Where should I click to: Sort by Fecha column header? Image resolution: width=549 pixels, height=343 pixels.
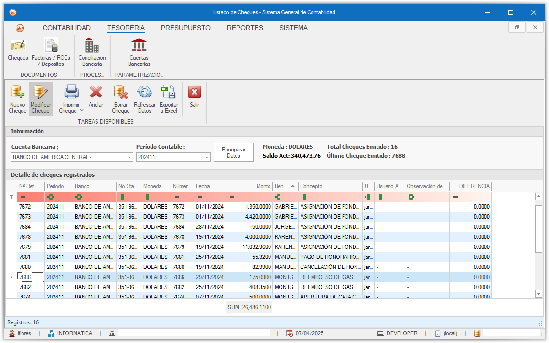point(210,187)
